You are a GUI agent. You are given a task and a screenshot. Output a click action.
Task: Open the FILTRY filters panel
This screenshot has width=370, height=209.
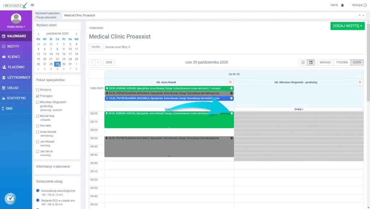(96, 47)
